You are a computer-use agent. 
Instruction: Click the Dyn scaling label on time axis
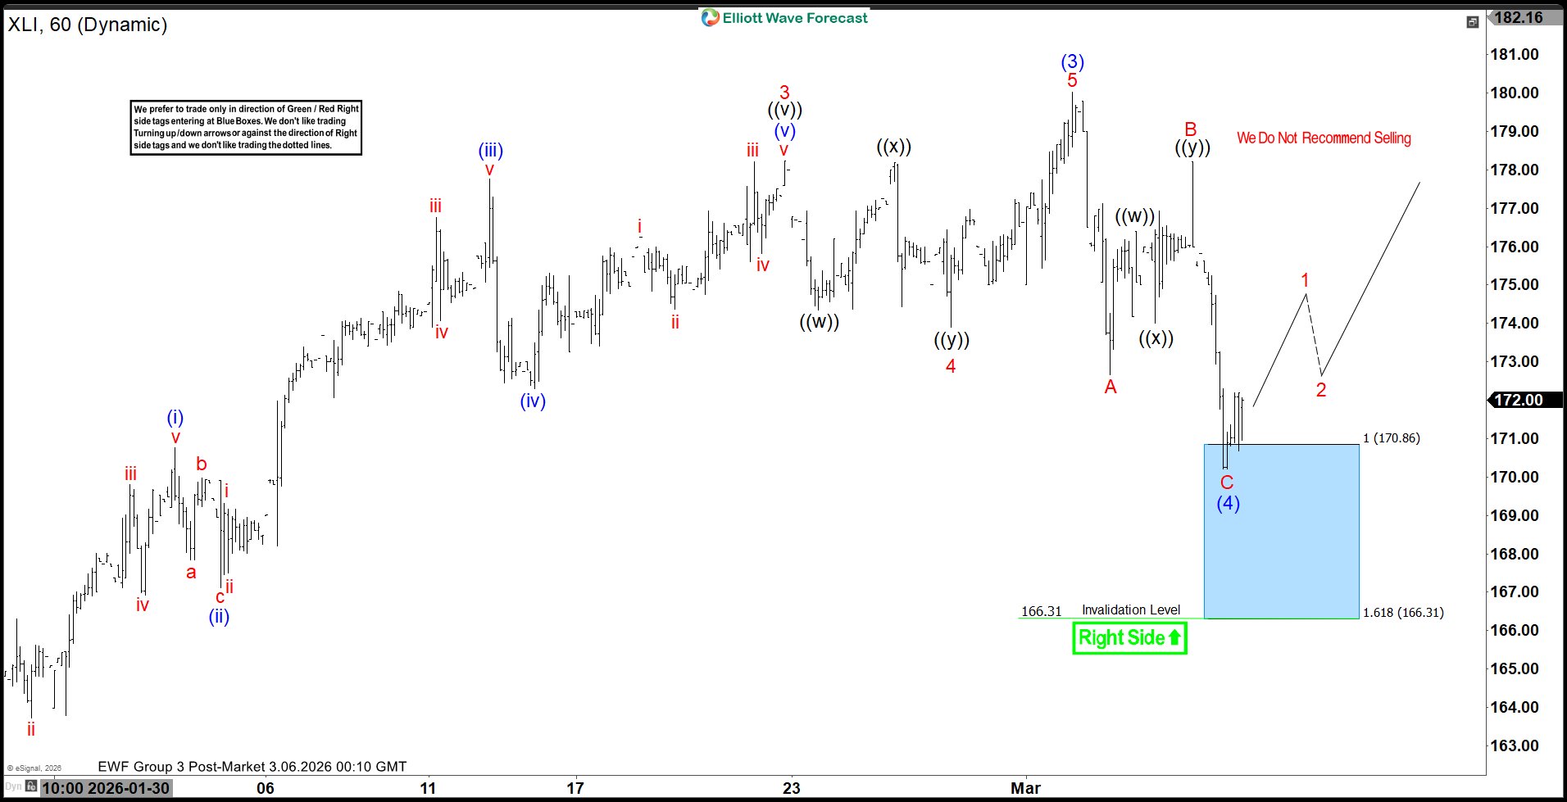(14, 787)
